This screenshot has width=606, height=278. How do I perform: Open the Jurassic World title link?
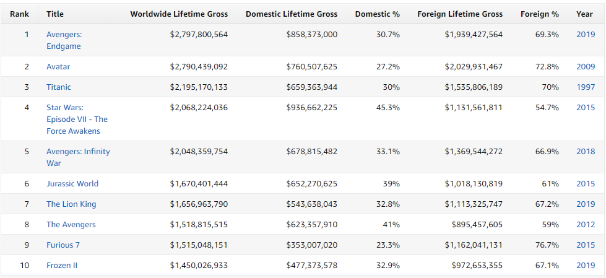click(72, 184)
